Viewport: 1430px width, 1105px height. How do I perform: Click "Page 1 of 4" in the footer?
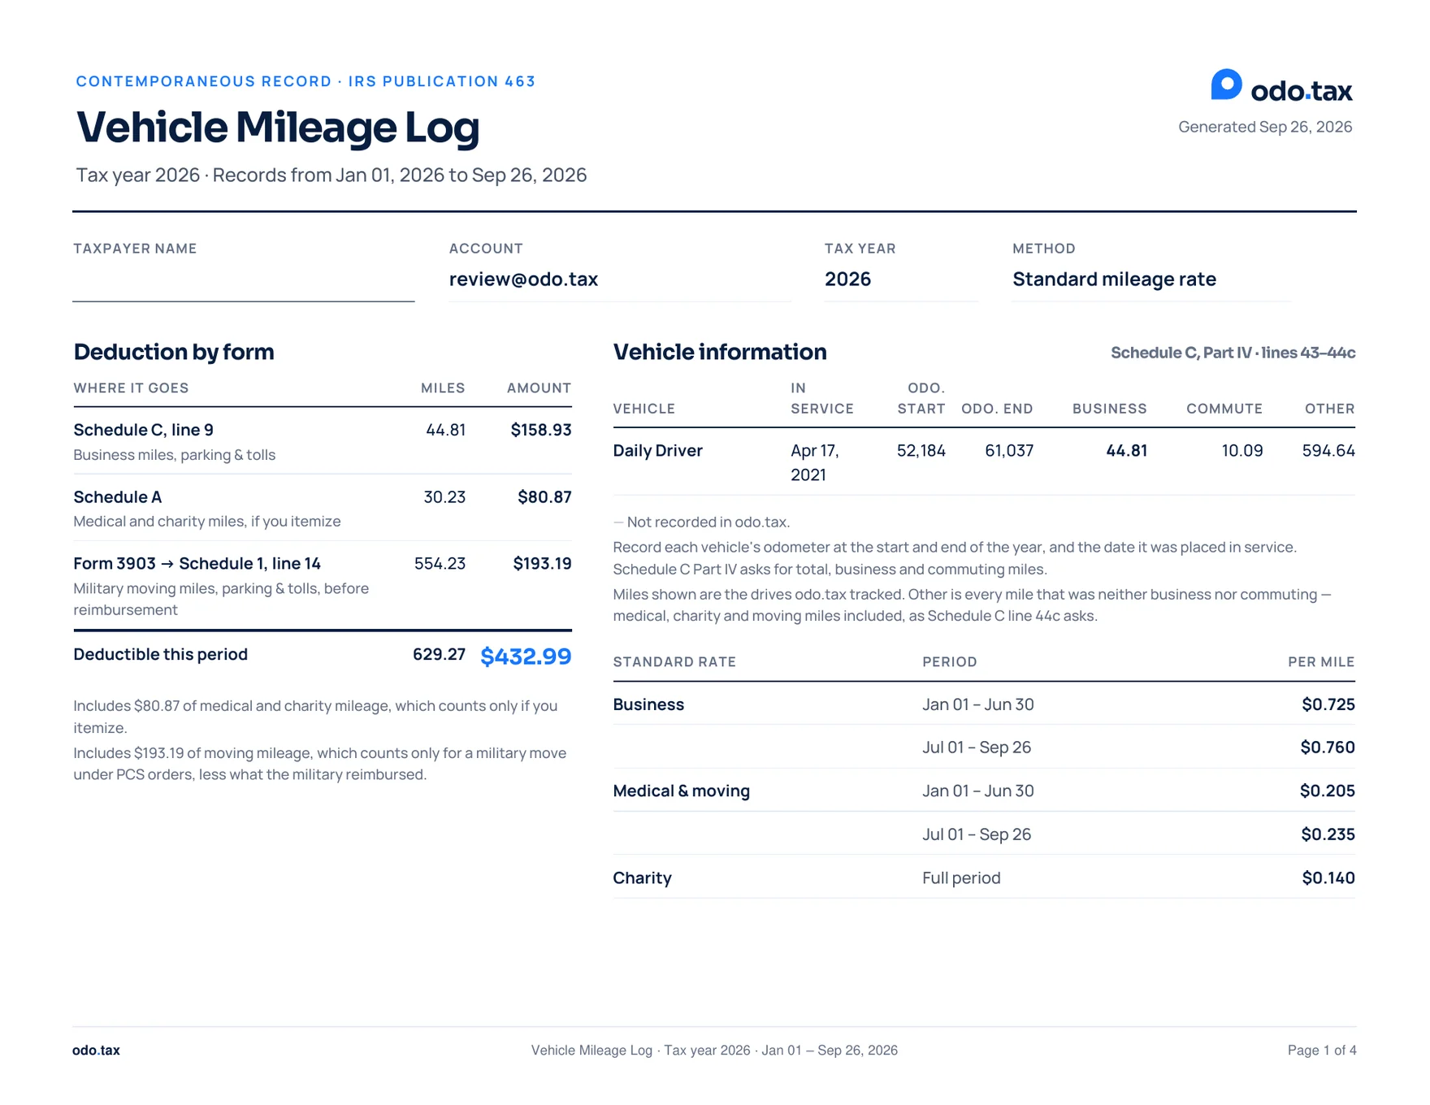click(x=1322, y=1051)
